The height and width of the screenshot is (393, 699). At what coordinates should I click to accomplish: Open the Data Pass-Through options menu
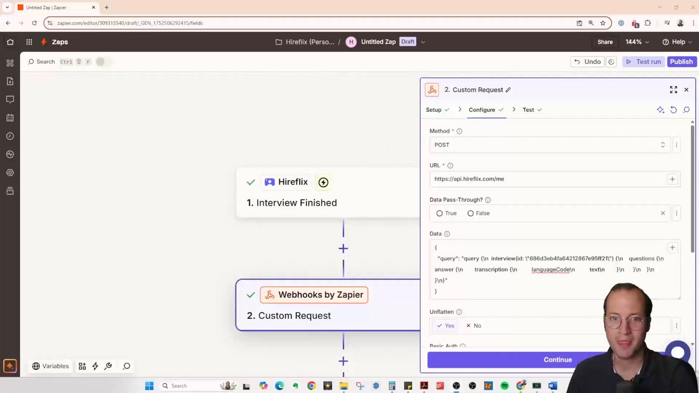pos(676,213)
